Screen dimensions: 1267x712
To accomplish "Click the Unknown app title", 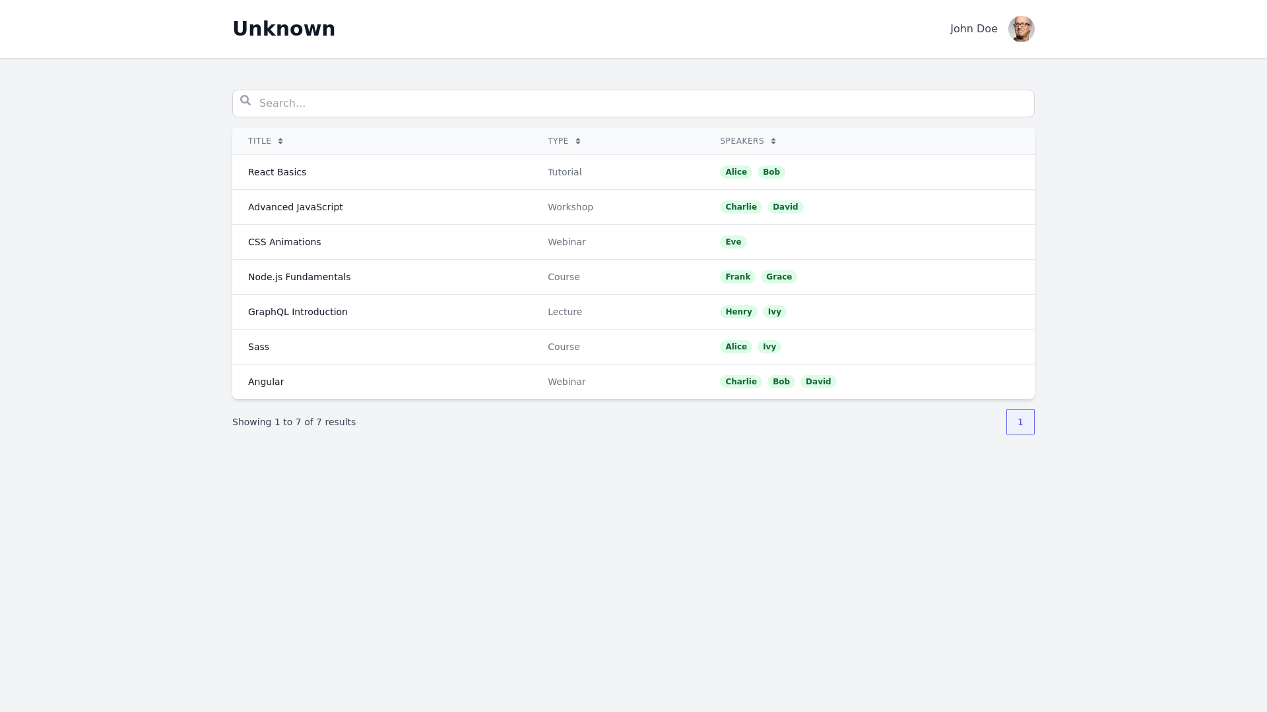I will click(x=284, y=28).
